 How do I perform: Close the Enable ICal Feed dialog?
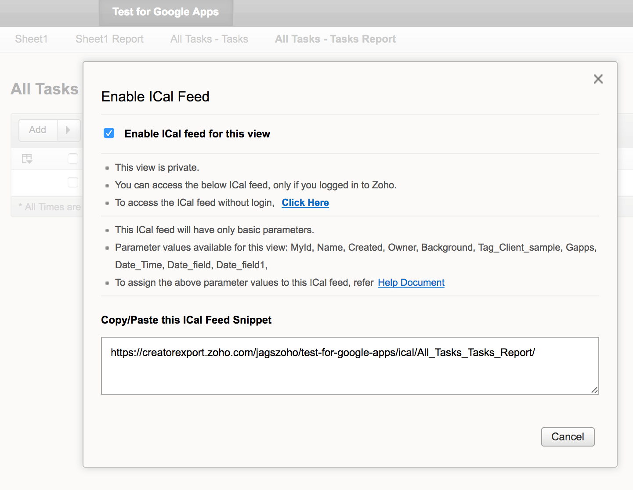coord(598,79)
